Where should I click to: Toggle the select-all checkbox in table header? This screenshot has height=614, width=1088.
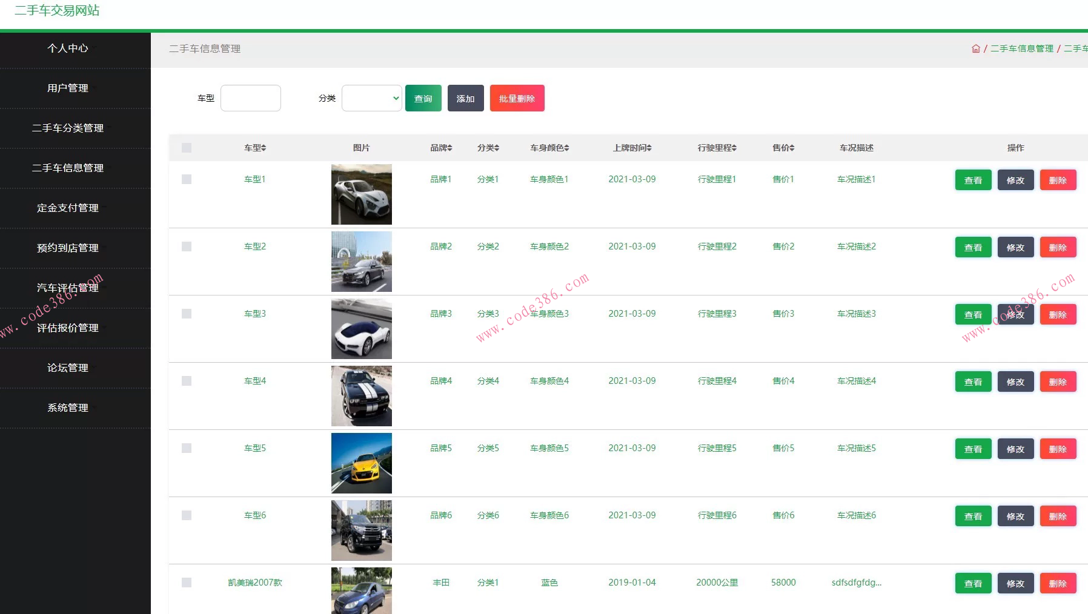pos(187,148)
